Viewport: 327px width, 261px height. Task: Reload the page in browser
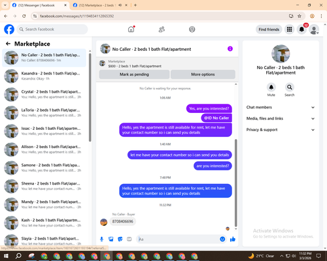pos(24,16)
